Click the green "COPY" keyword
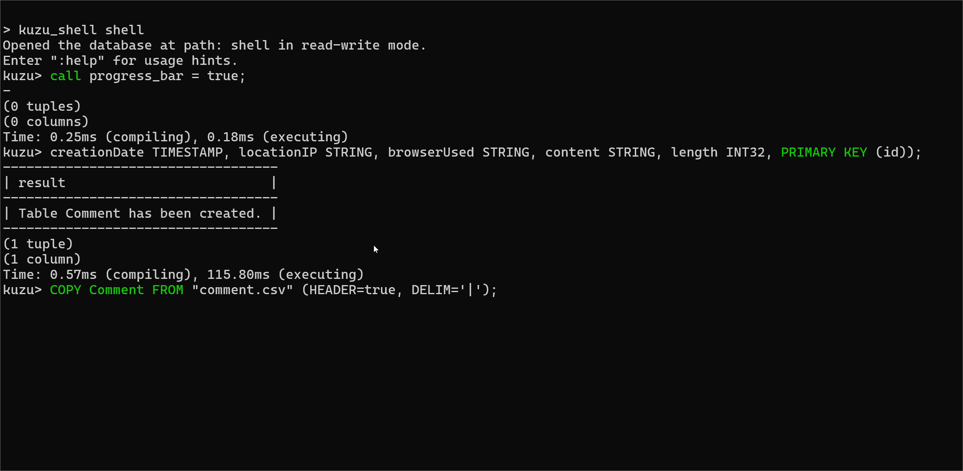Viewport: 963px width, 471px height. point(65,290)
